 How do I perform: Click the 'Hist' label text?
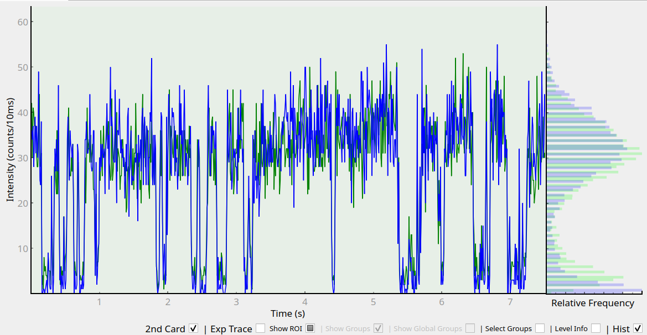coord(621,329)
